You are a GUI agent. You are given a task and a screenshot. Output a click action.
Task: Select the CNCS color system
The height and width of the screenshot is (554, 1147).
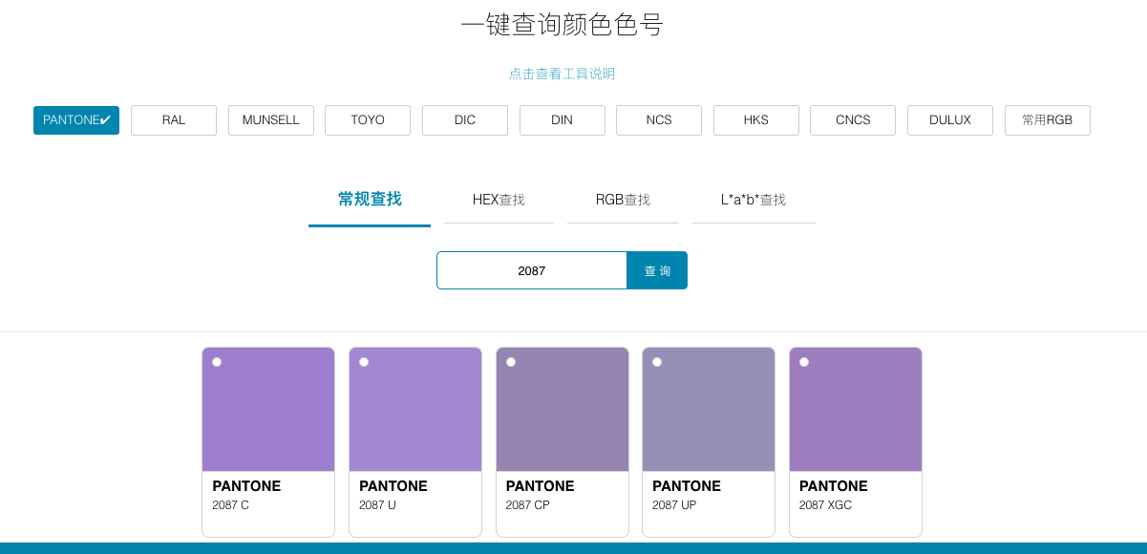(852, 119)
